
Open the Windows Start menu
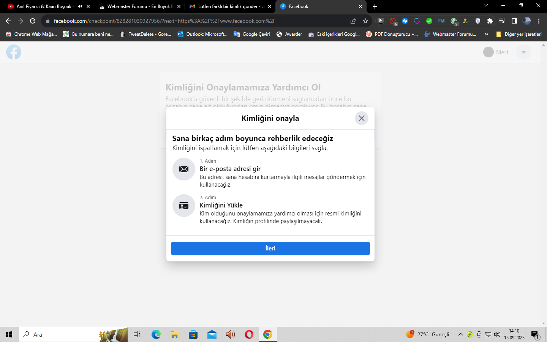pyautogui.click(x=9, y=334)
